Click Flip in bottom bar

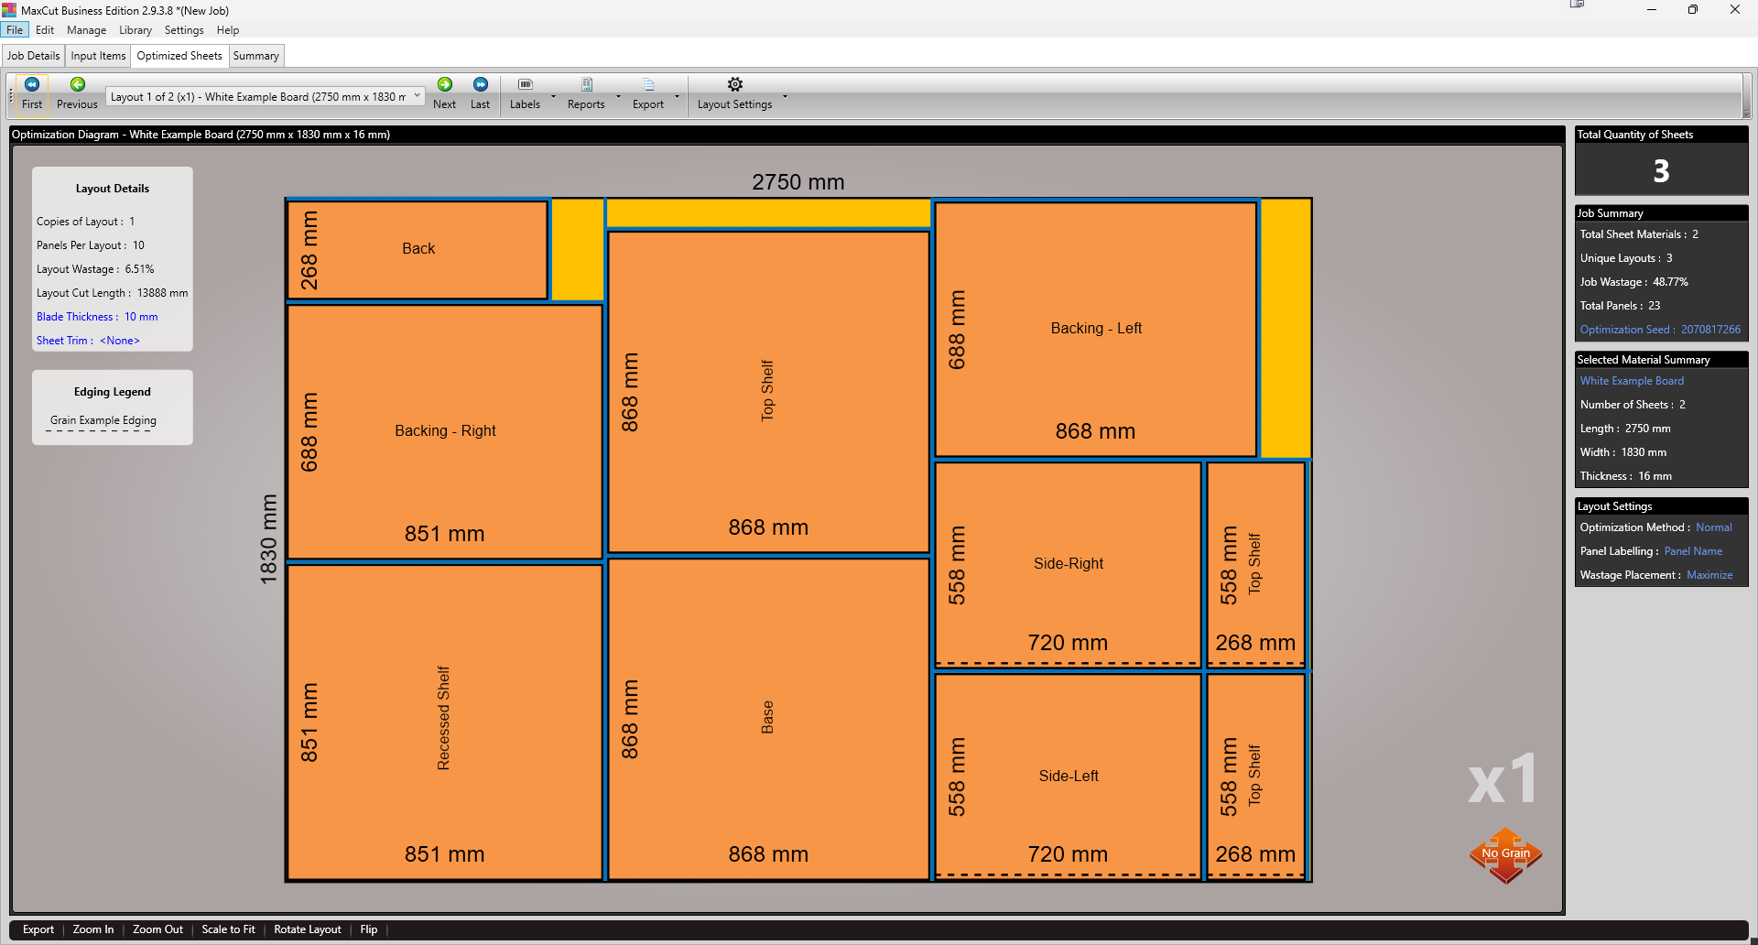(x=369, y=929)
